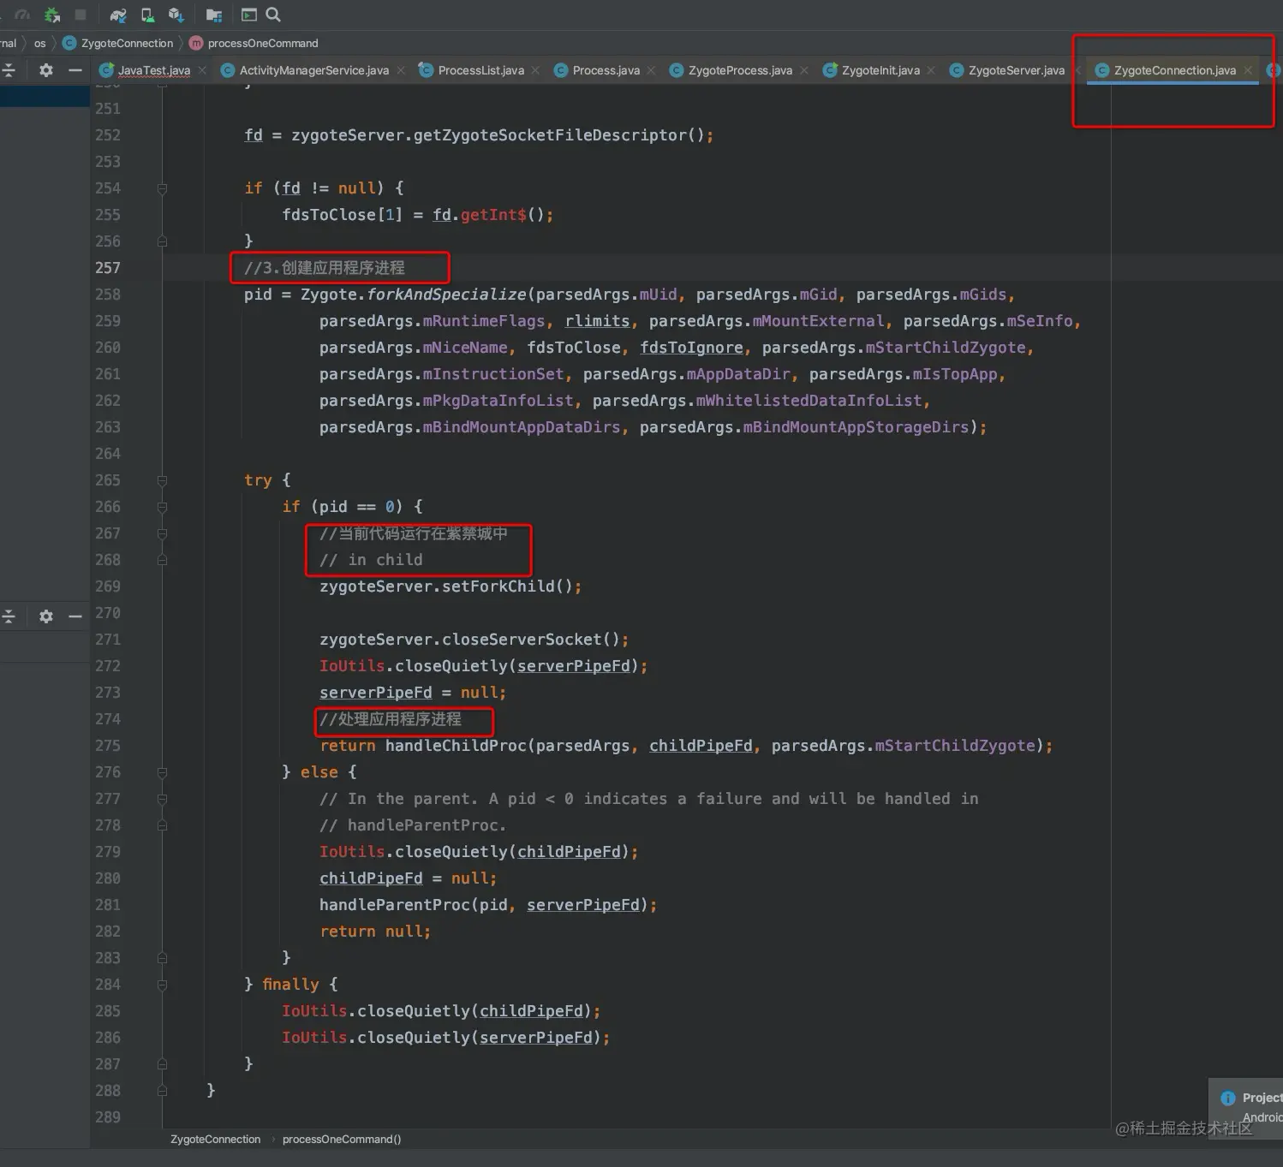Click forkAndSpecialize method call on line 258
The height and width of the screenshot is (1167, 1283).
pyautogui.click(x=446, y=295)
